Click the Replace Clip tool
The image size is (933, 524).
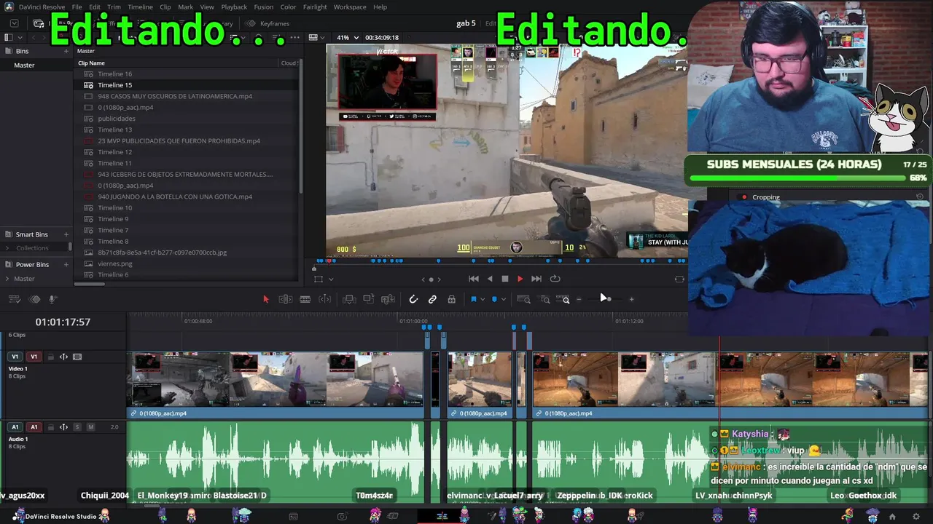(x=389, y=299)
